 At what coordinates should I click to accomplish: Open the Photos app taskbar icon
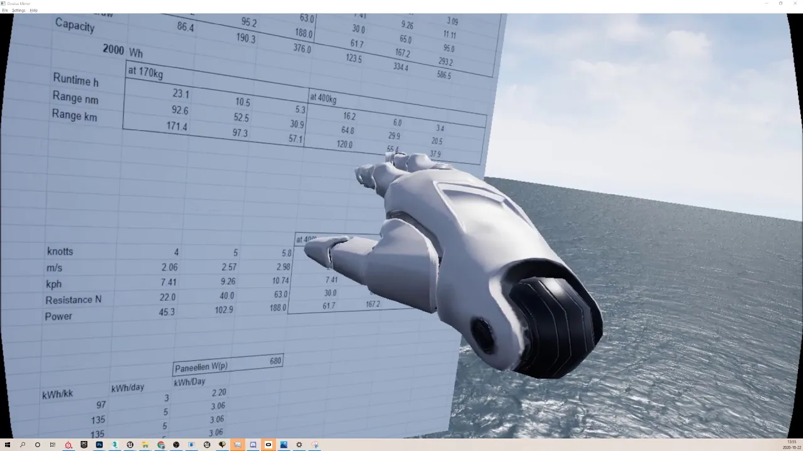[284, 445]
